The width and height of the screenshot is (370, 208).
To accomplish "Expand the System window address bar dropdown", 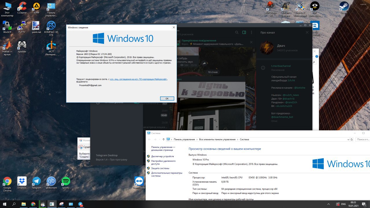I will [348, 139].
